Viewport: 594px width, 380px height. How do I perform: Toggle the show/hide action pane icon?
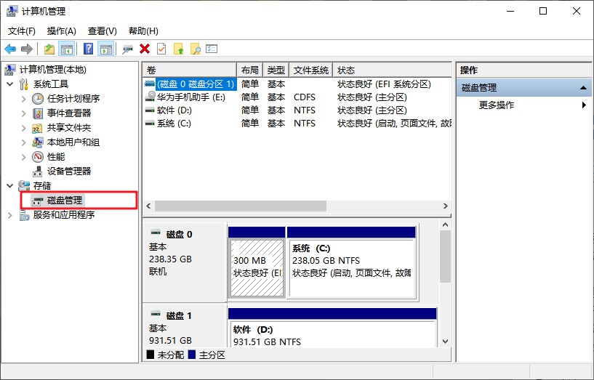click(x=106, y=49)
